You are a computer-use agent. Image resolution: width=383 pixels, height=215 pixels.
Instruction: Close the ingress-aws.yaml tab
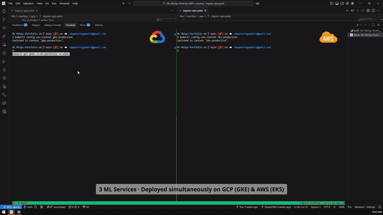(205, 11)
